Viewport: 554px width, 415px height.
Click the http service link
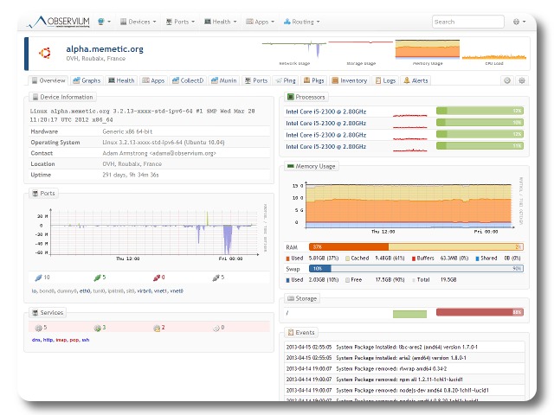click(x=48, y=340)
